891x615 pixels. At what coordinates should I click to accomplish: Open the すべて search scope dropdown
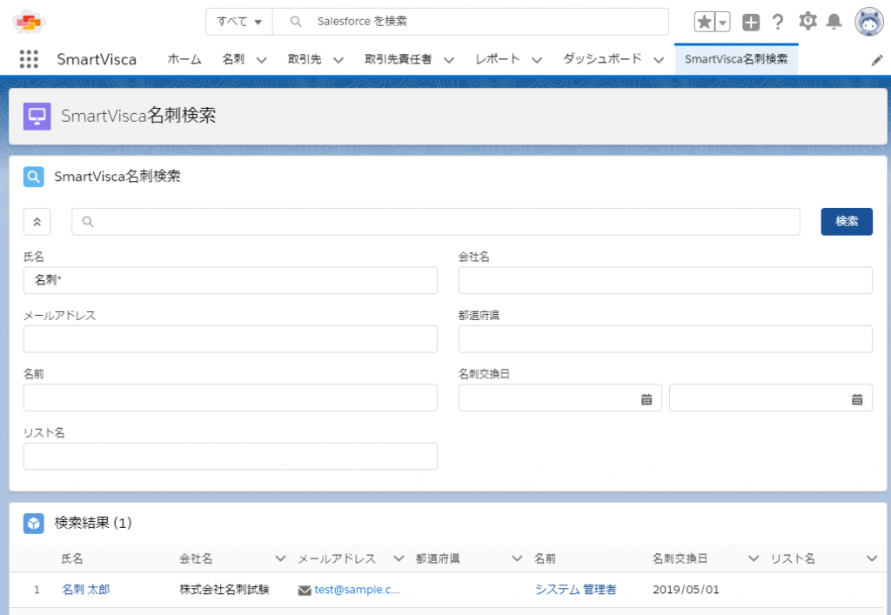pos(239,22)
